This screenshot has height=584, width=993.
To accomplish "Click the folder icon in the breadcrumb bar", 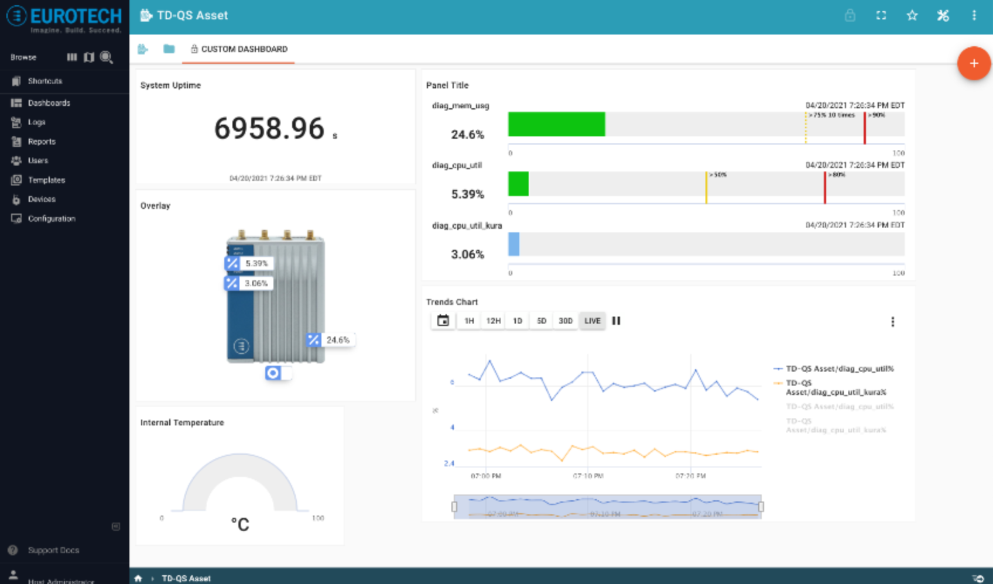I will (x=169, y=49).
